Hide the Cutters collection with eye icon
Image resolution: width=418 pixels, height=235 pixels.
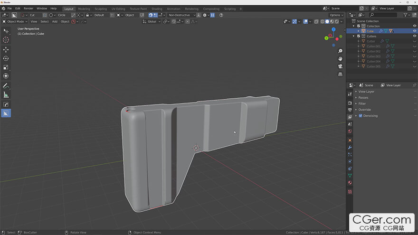[414, 36]
